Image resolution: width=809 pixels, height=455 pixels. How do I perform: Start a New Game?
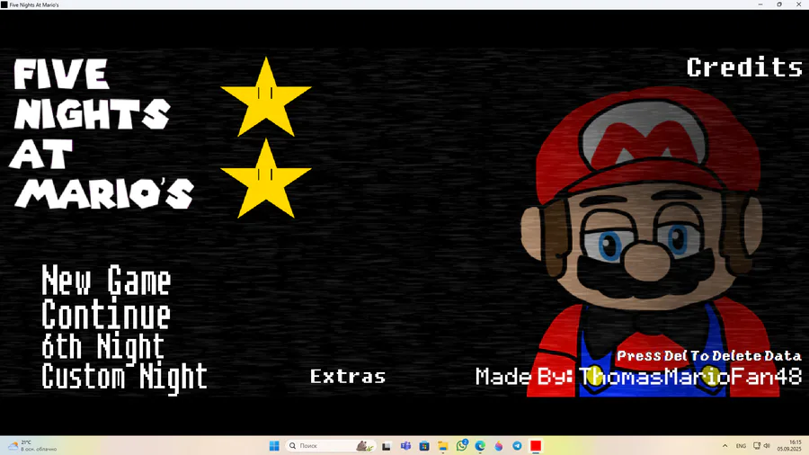106,281
